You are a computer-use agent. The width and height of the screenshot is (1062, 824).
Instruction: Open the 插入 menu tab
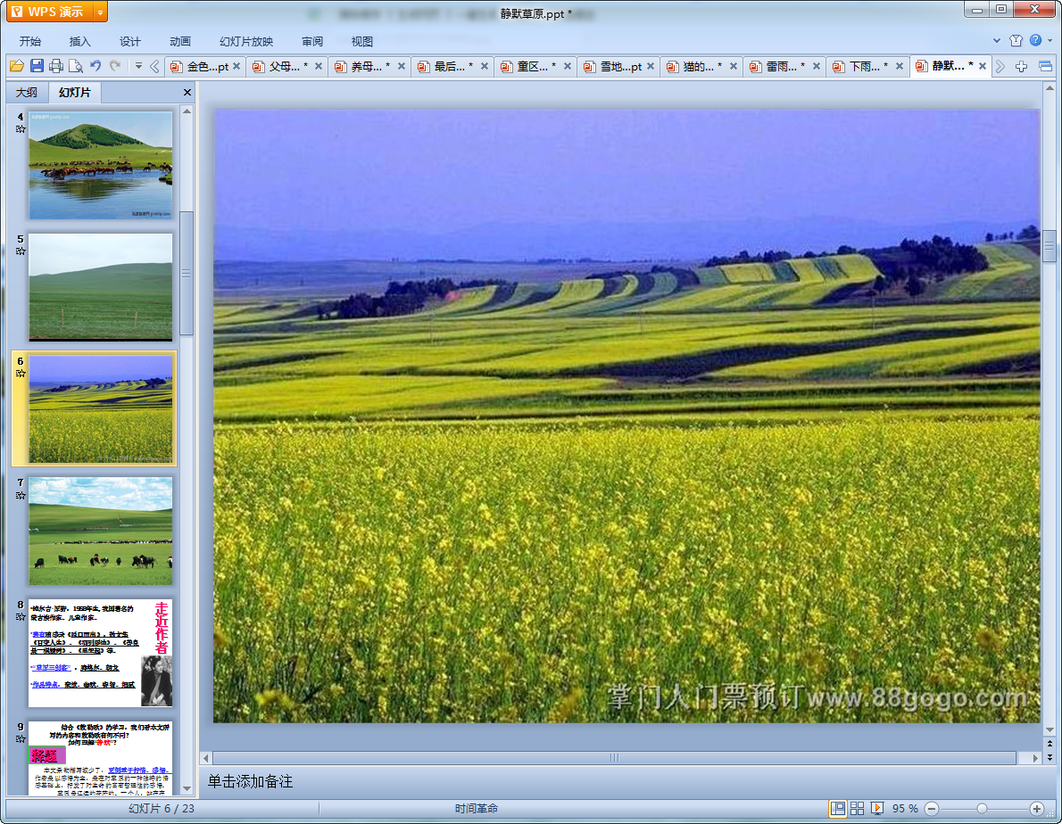pyautogui.click(x=80, y=41)
